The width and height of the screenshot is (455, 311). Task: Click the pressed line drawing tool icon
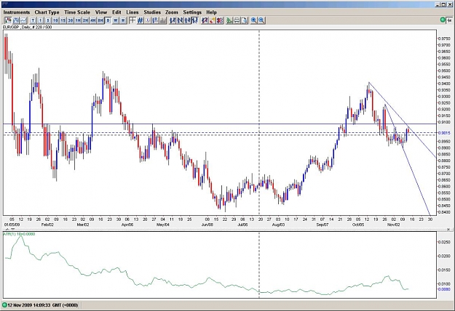click(x=196, y=20)
